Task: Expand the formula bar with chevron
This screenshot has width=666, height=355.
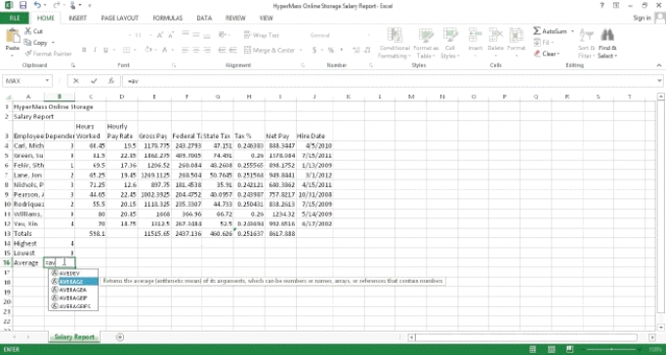Action: [659, 81]
